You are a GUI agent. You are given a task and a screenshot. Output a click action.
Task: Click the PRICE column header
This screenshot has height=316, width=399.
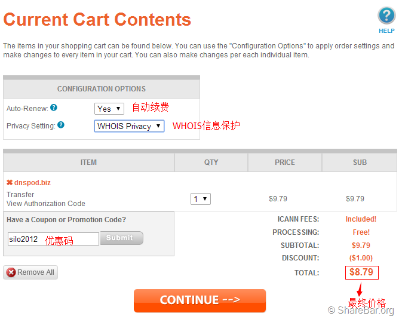[x=284, y=162]
